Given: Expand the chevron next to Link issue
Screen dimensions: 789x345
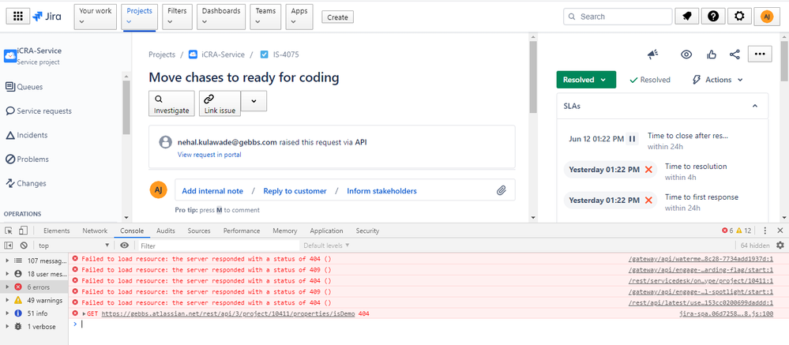Looking at the screenshot, I should point(254,100).
